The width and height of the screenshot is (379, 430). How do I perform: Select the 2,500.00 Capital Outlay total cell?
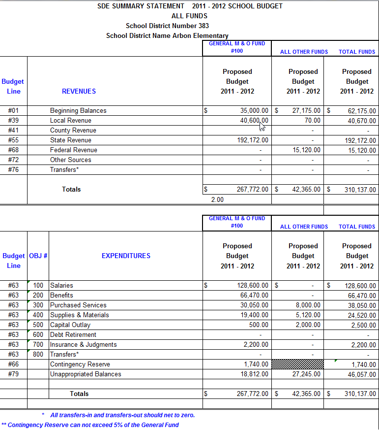pos(351,325)
